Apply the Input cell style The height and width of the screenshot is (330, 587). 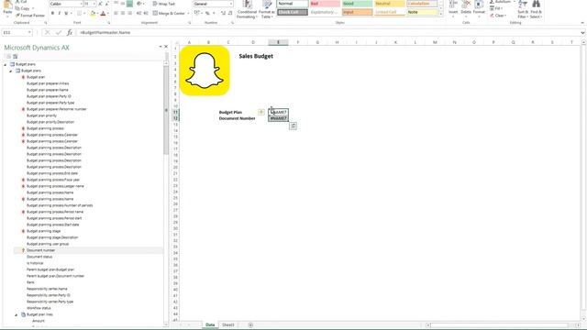coord(357,12)
